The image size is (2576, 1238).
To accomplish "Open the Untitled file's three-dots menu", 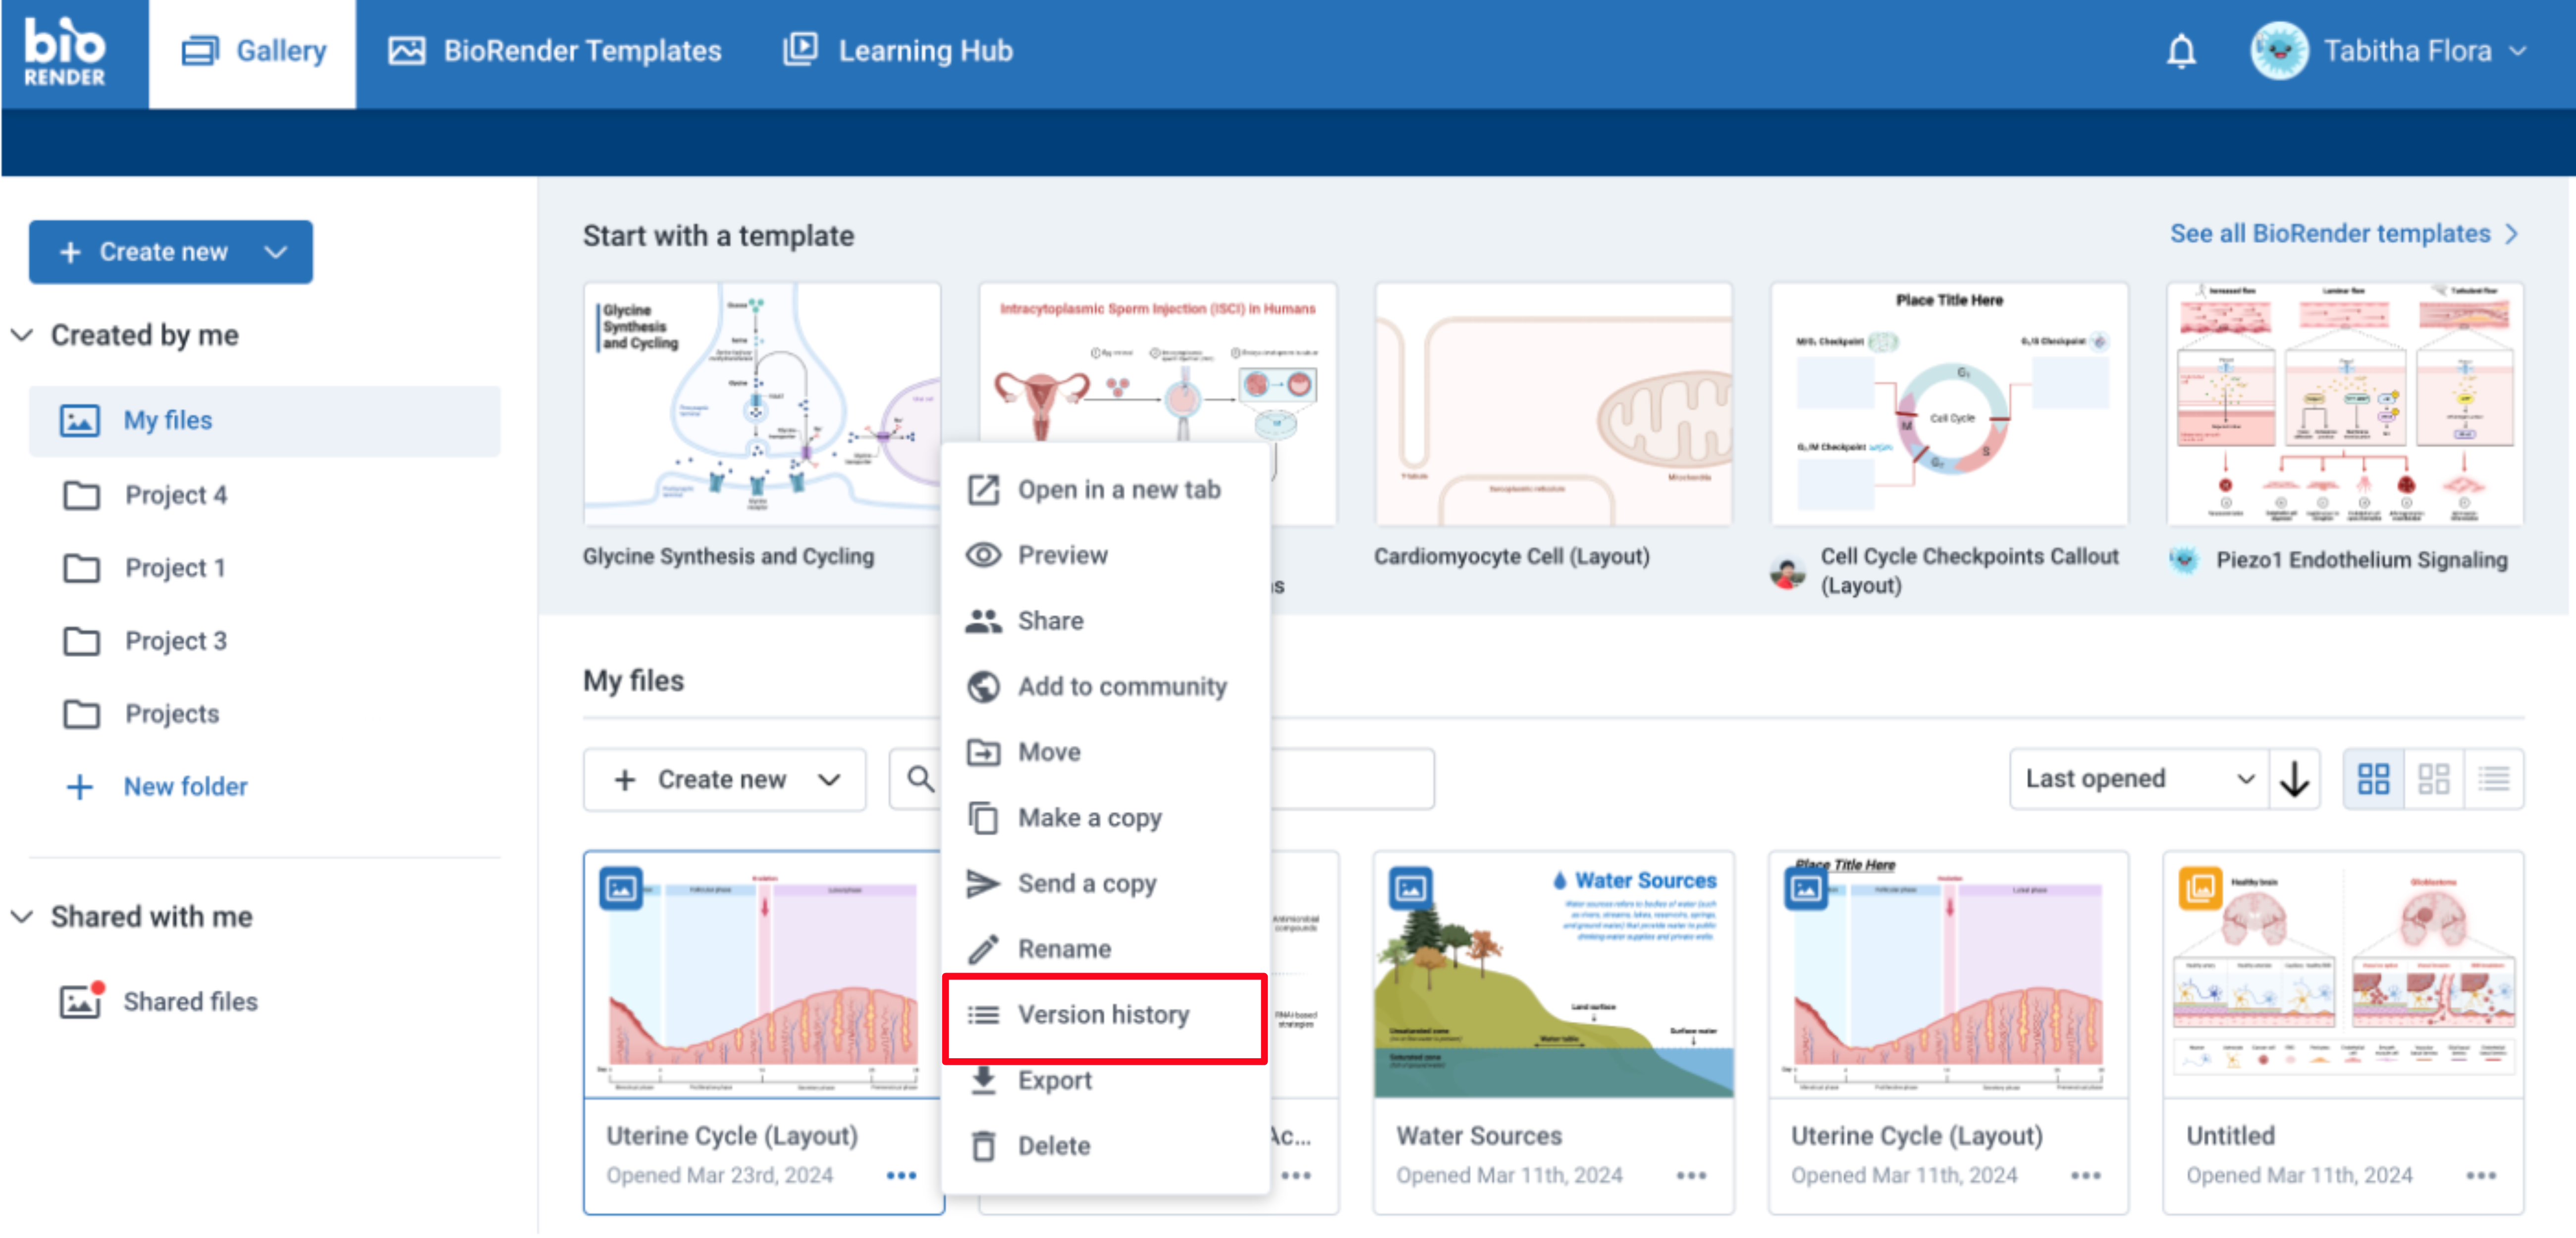I will pyautogui.click(x=2480, y=1175).
